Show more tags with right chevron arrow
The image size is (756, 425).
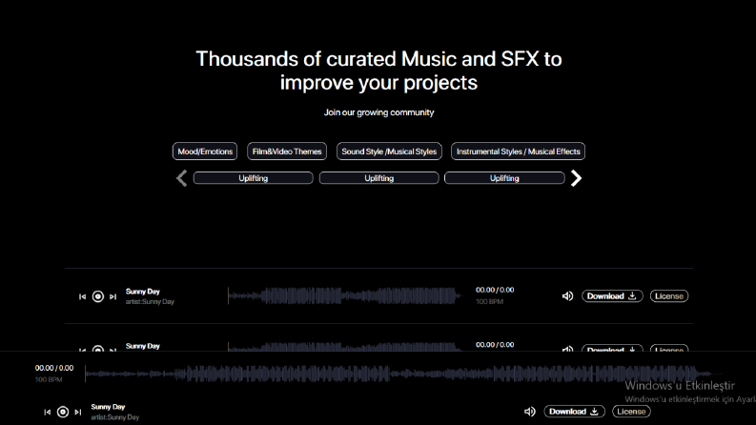coord(576,178)
